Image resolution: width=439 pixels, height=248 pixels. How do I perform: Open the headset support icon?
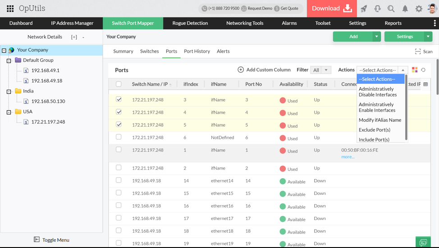(377, 9)
